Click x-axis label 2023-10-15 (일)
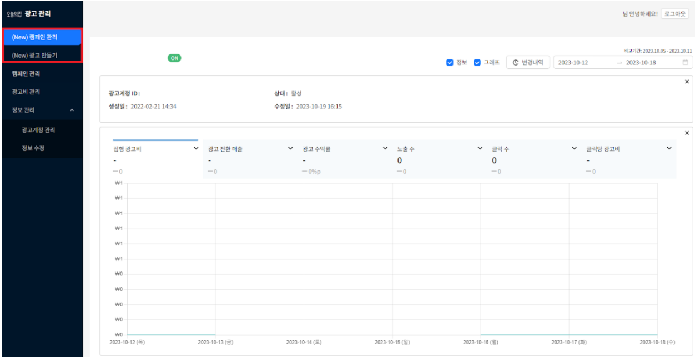 [x=392, y=342]
